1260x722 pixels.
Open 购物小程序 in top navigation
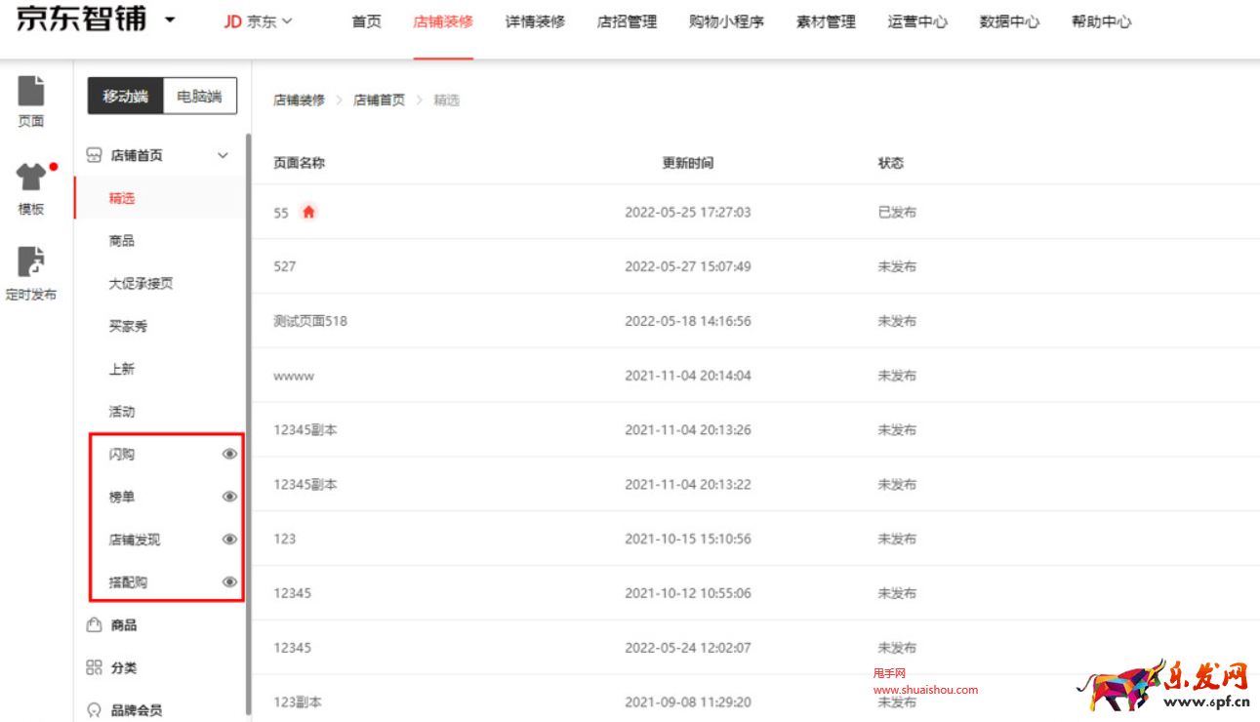click(x=726, y=21)
